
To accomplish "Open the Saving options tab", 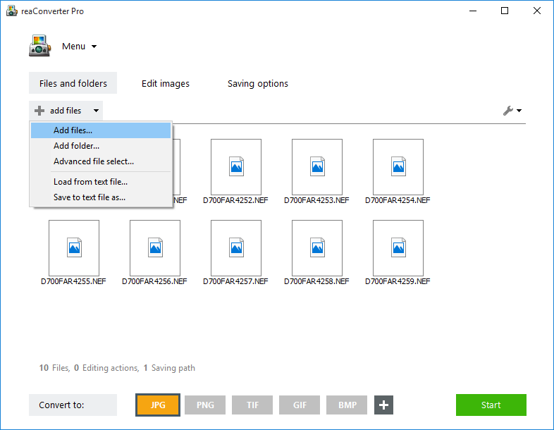I will point(257,83).
